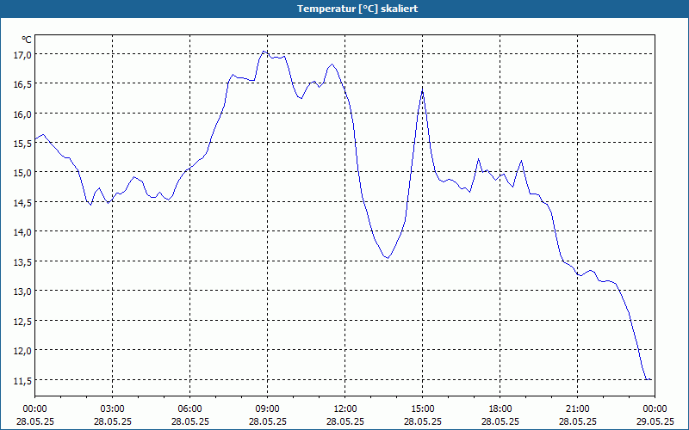Click the 12,0 y-axis label

pos(22,351)
